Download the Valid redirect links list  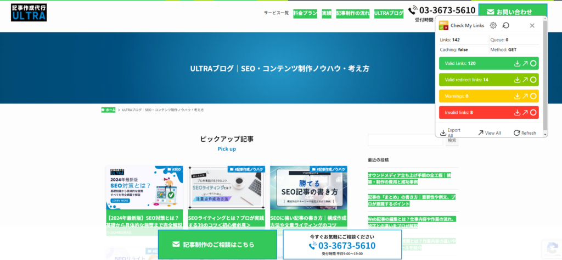pos(517,80)
